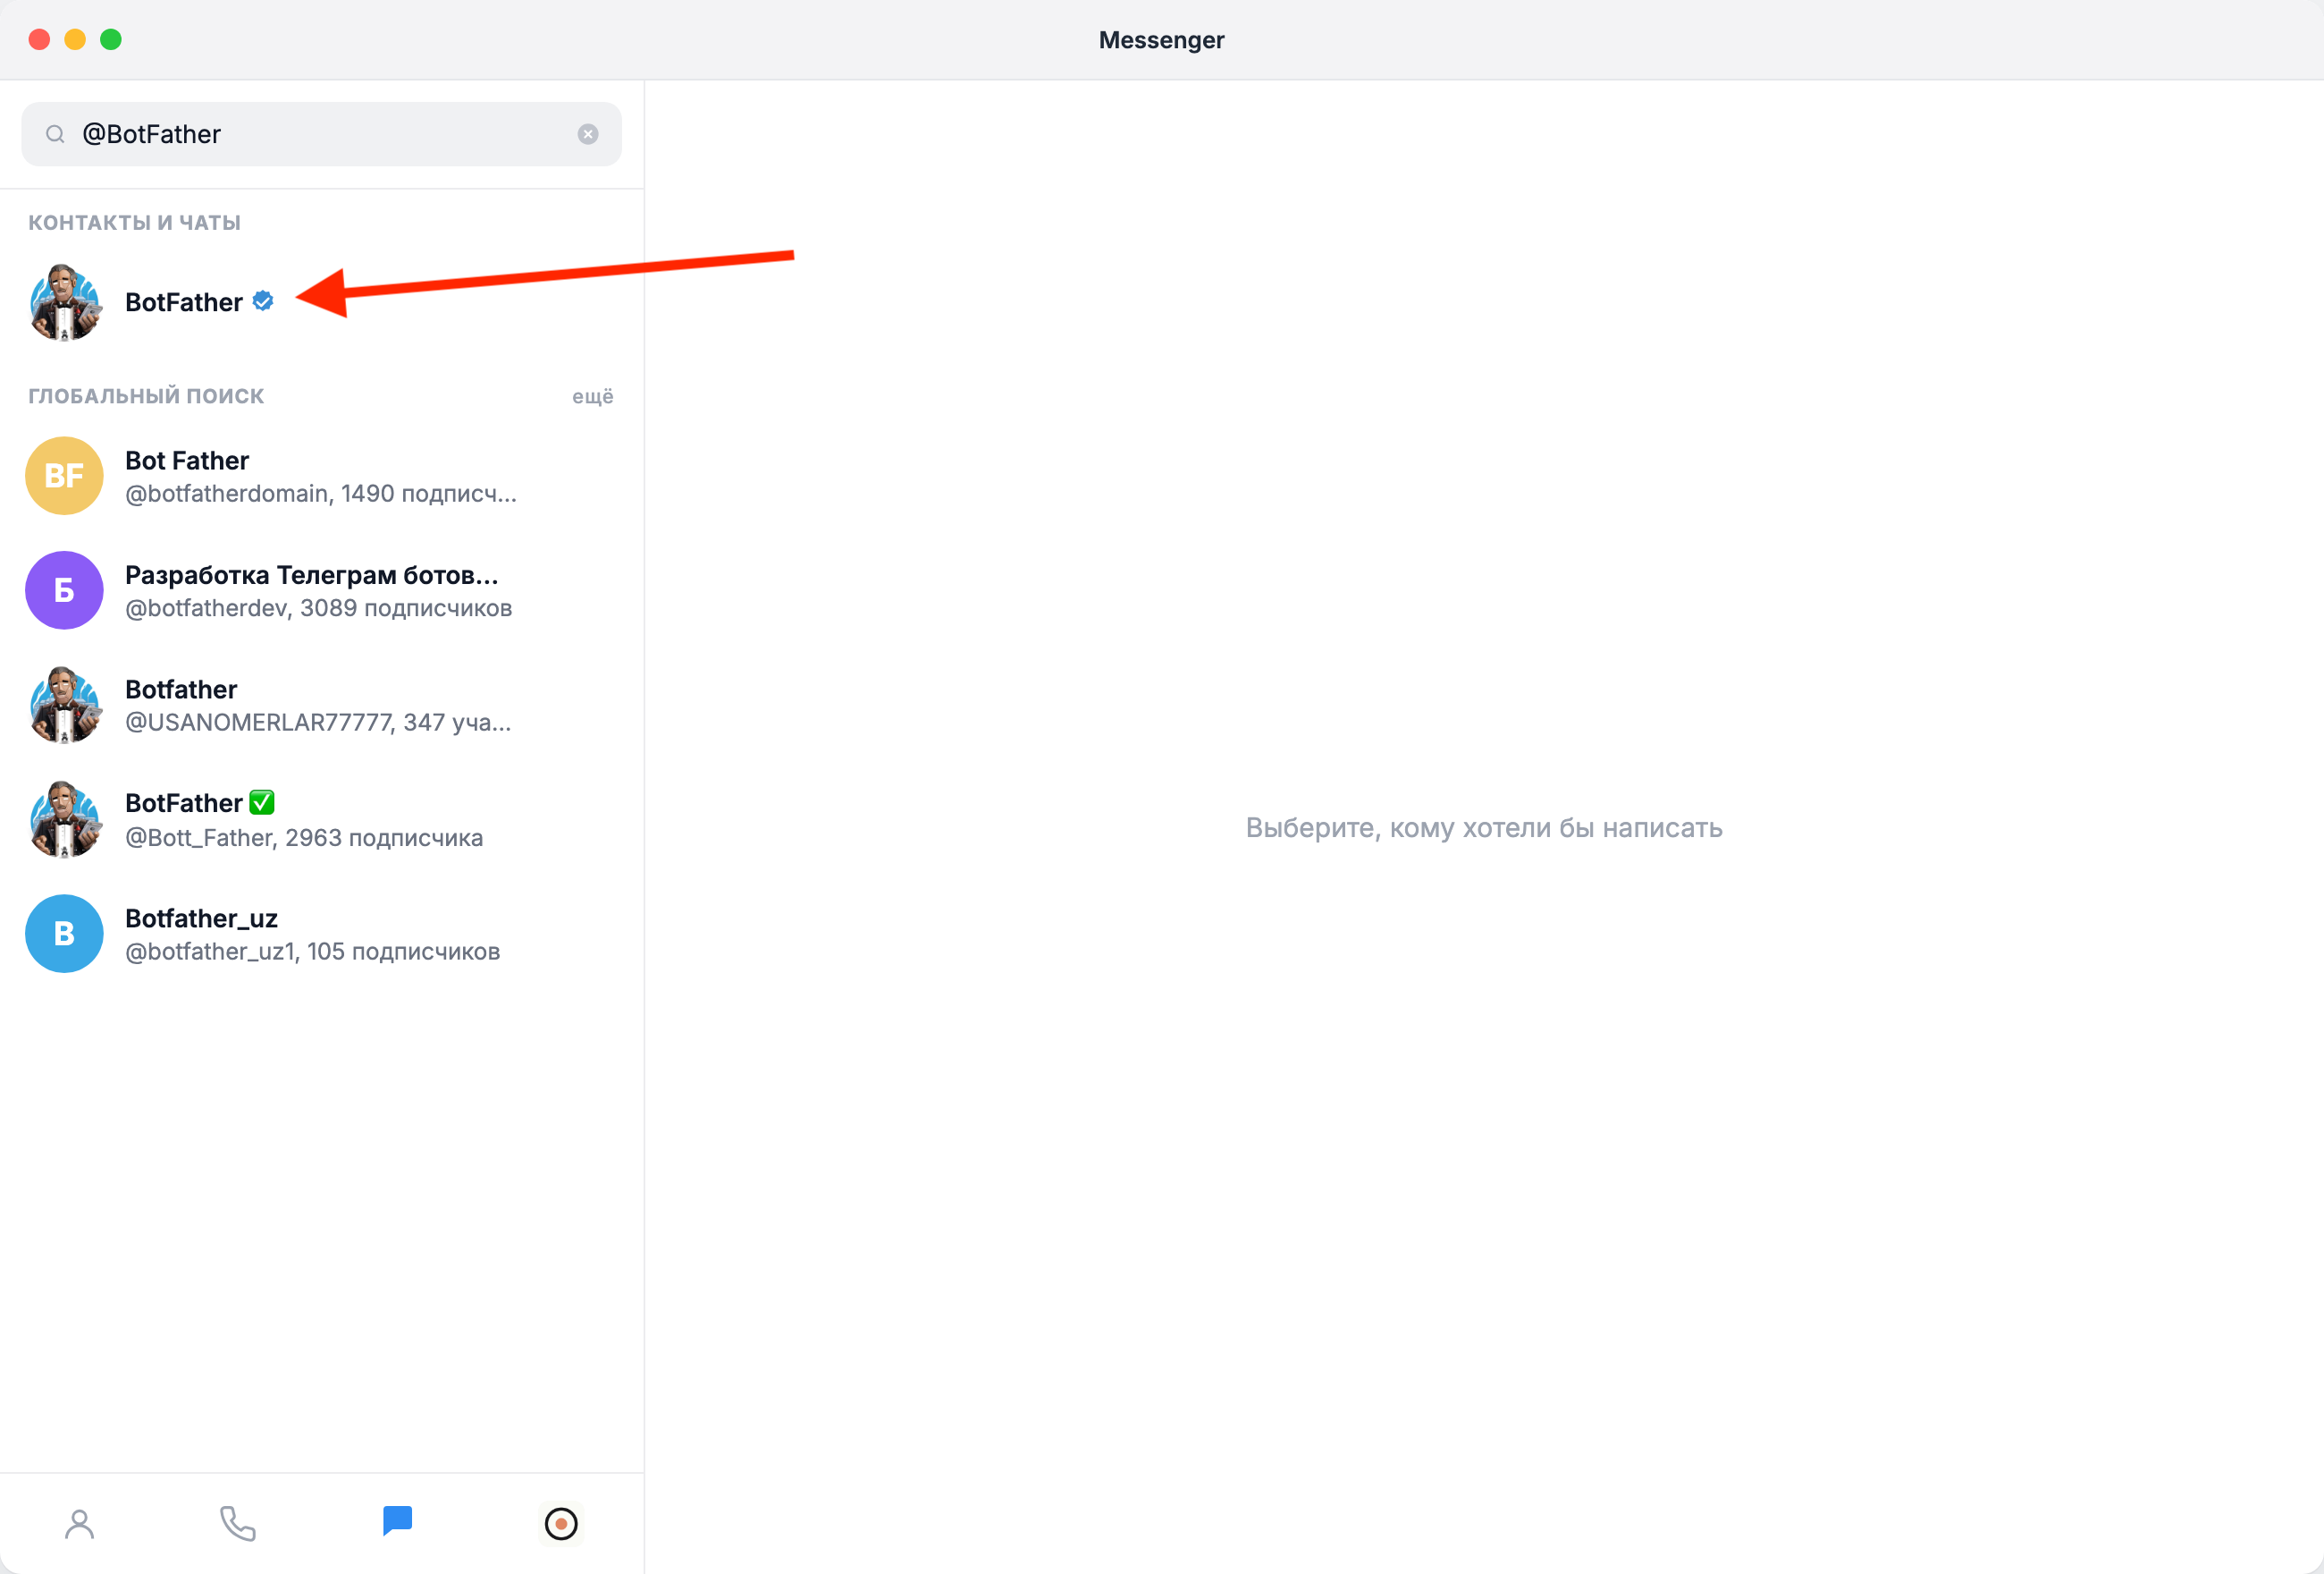This screenshot has height=1574, width=2324.
Task: Select the Chats bubble icon
Action: coord(397,1521)
